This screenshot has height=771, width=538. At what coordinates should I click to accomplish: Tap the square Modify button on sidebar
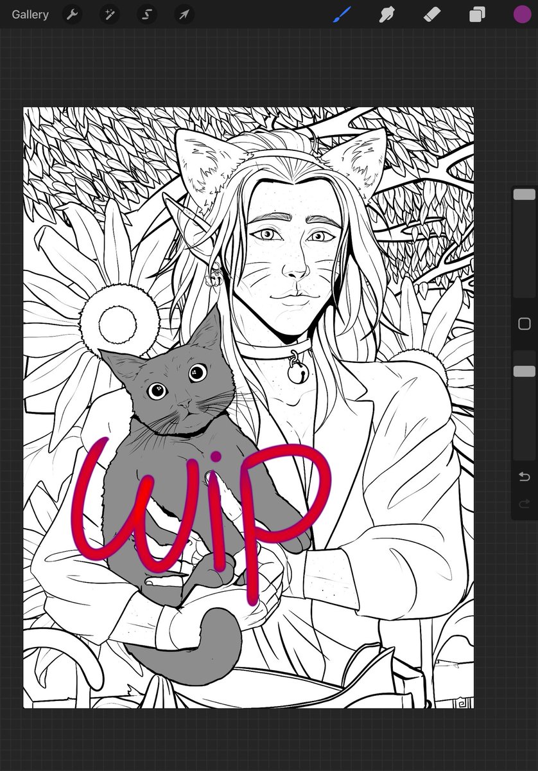coord(525,324)
